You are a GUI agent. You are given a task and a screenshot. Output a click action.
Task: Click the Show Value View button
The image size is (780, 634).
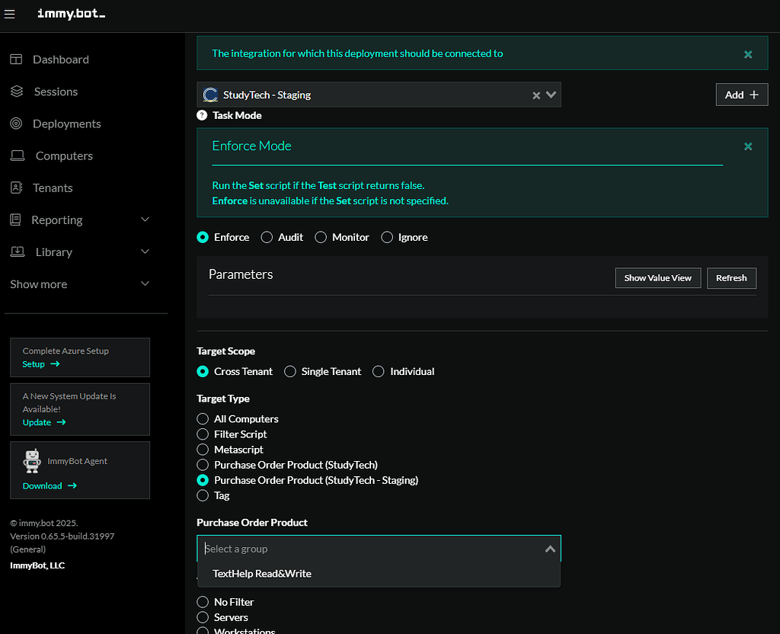pos(657,277)
